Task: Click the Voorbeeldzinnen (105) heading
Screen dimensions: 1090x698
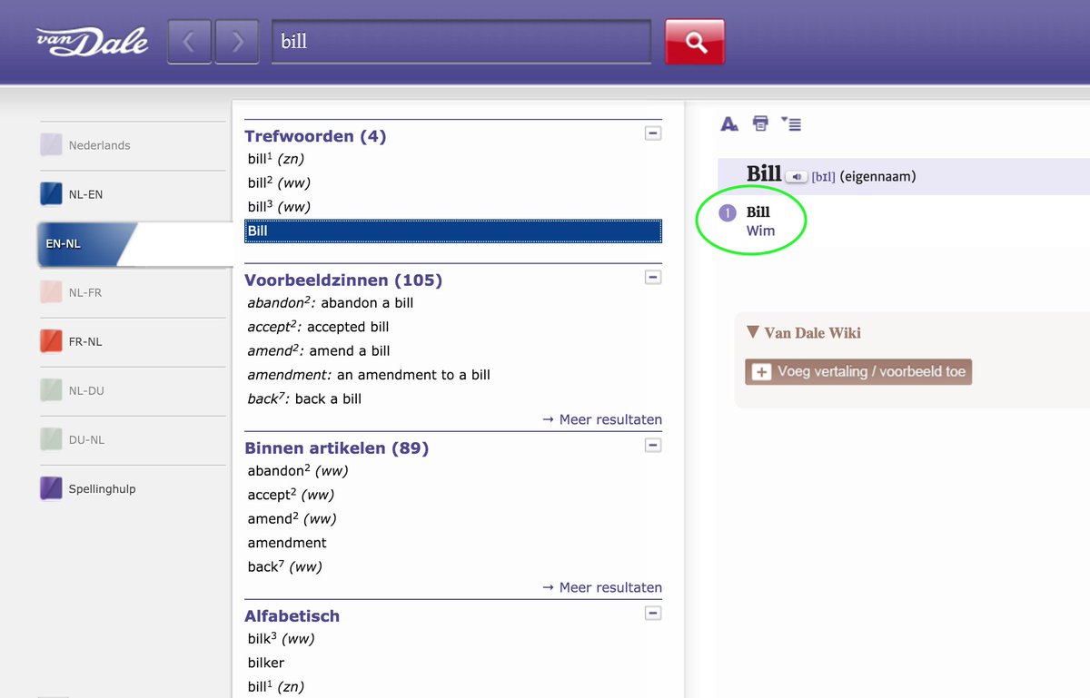Action: pyautogui.click(x=343, y=280)
